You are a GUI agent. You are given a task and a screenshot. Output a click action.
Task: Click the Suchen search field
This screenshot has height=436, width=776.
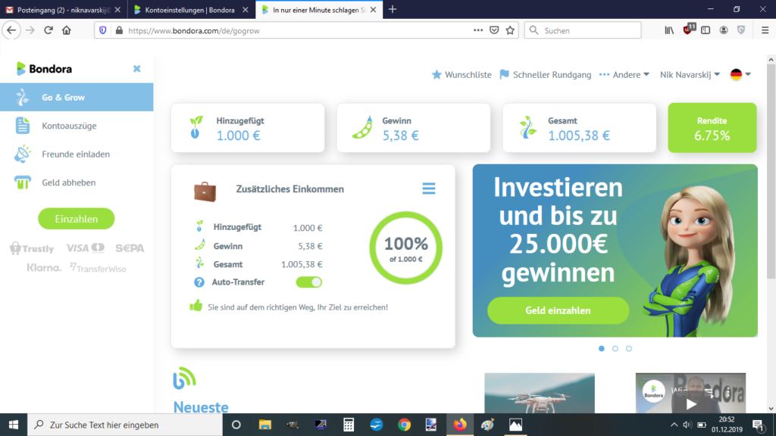click(x=583, y=30)
